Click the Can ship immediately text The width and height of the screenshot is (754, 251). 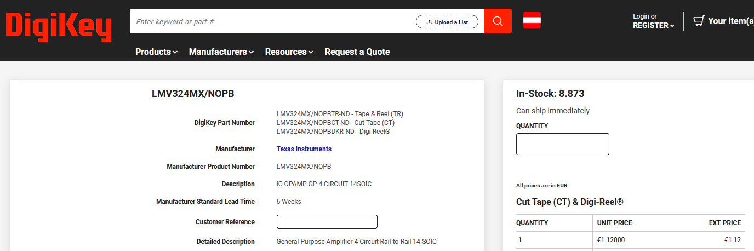pyautogui.click(x=553, y=111)
